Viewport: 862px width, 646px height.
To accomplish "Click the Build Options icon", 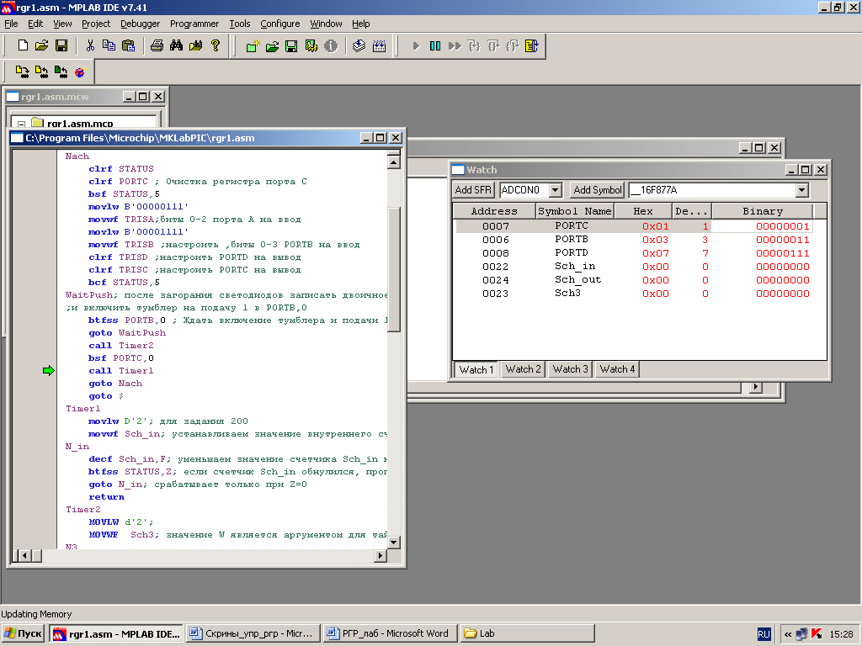I will click(311, 46).
